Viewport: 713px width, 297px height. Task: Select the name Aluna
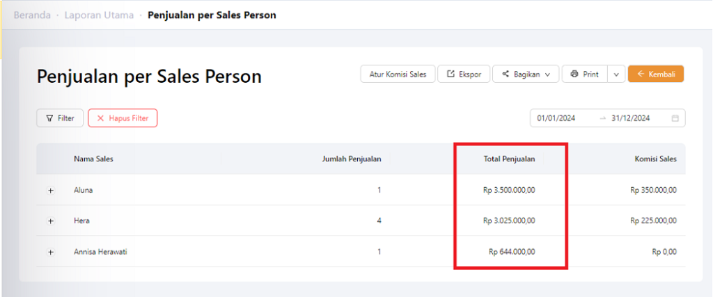pyautogui.click(x=84, y=191)
